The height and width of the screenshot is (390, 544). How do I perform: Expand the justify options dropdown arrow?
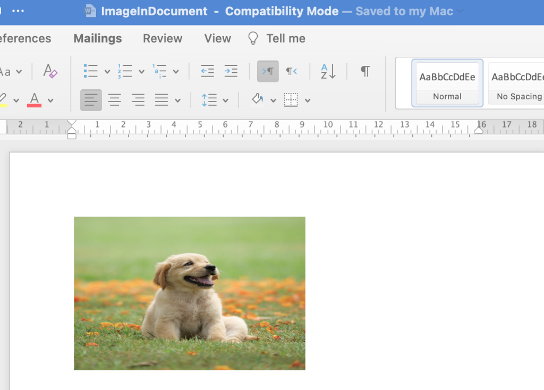click(x=177, y=100)
